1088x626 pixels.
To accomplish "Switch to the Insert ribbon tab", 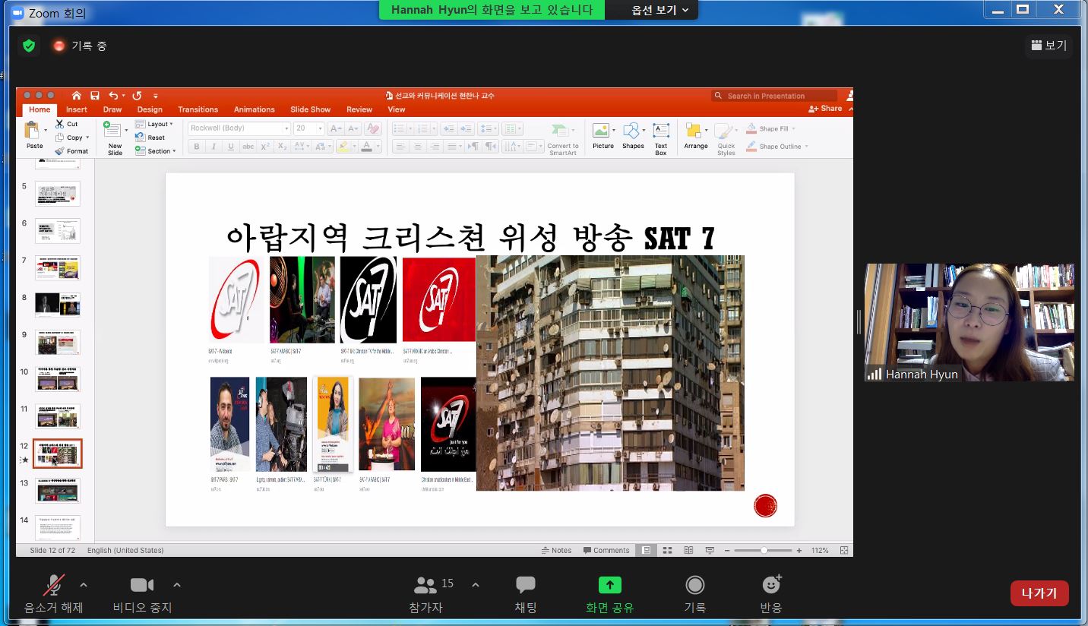I will [76, 109].
